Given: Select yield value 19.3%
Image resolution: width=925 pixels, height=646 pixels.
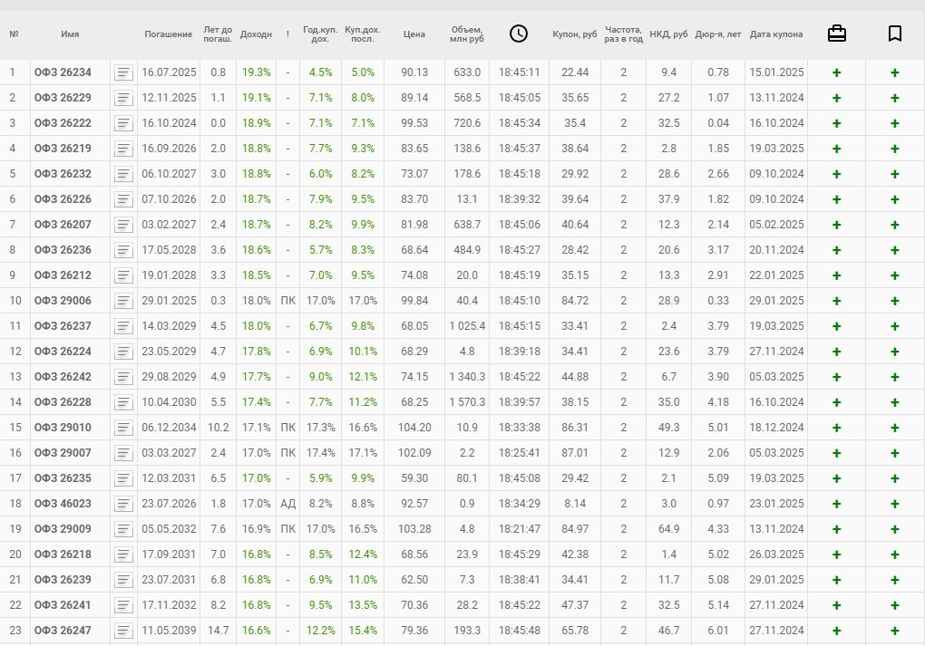Looking at the screenshot, I should (x=256, y=72).
